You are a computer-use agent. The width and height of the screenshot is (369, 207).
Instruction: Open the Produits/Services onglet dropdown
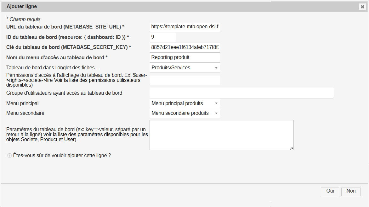tap(185, 68)
